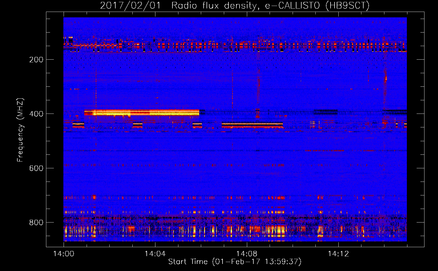Click the bright yellow emission band near 400 MHz
This screenshot has width=438, height=271.
pyautogui.click(x=142, y=112)
